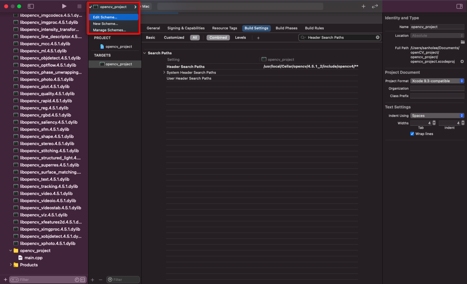Show All build settings
The width and height of the screenshot is (467, 284).
[195, 38]
